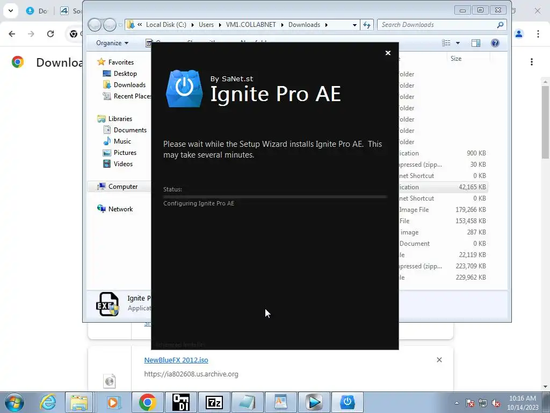
Task: Click Chrome forward button
Action: [x=31, y=34]
